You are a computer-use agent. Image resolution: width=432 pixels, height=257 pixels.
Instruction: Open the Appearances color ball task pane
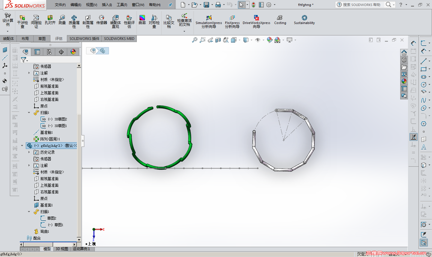[404, 81]
